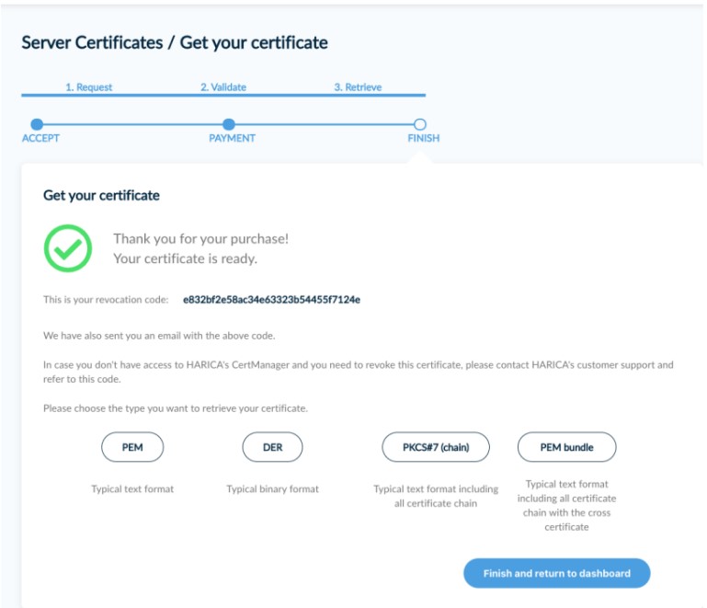This screenshot has height=608, width=707.
Task: Click the FINISH step label
Action: point(424,139)
